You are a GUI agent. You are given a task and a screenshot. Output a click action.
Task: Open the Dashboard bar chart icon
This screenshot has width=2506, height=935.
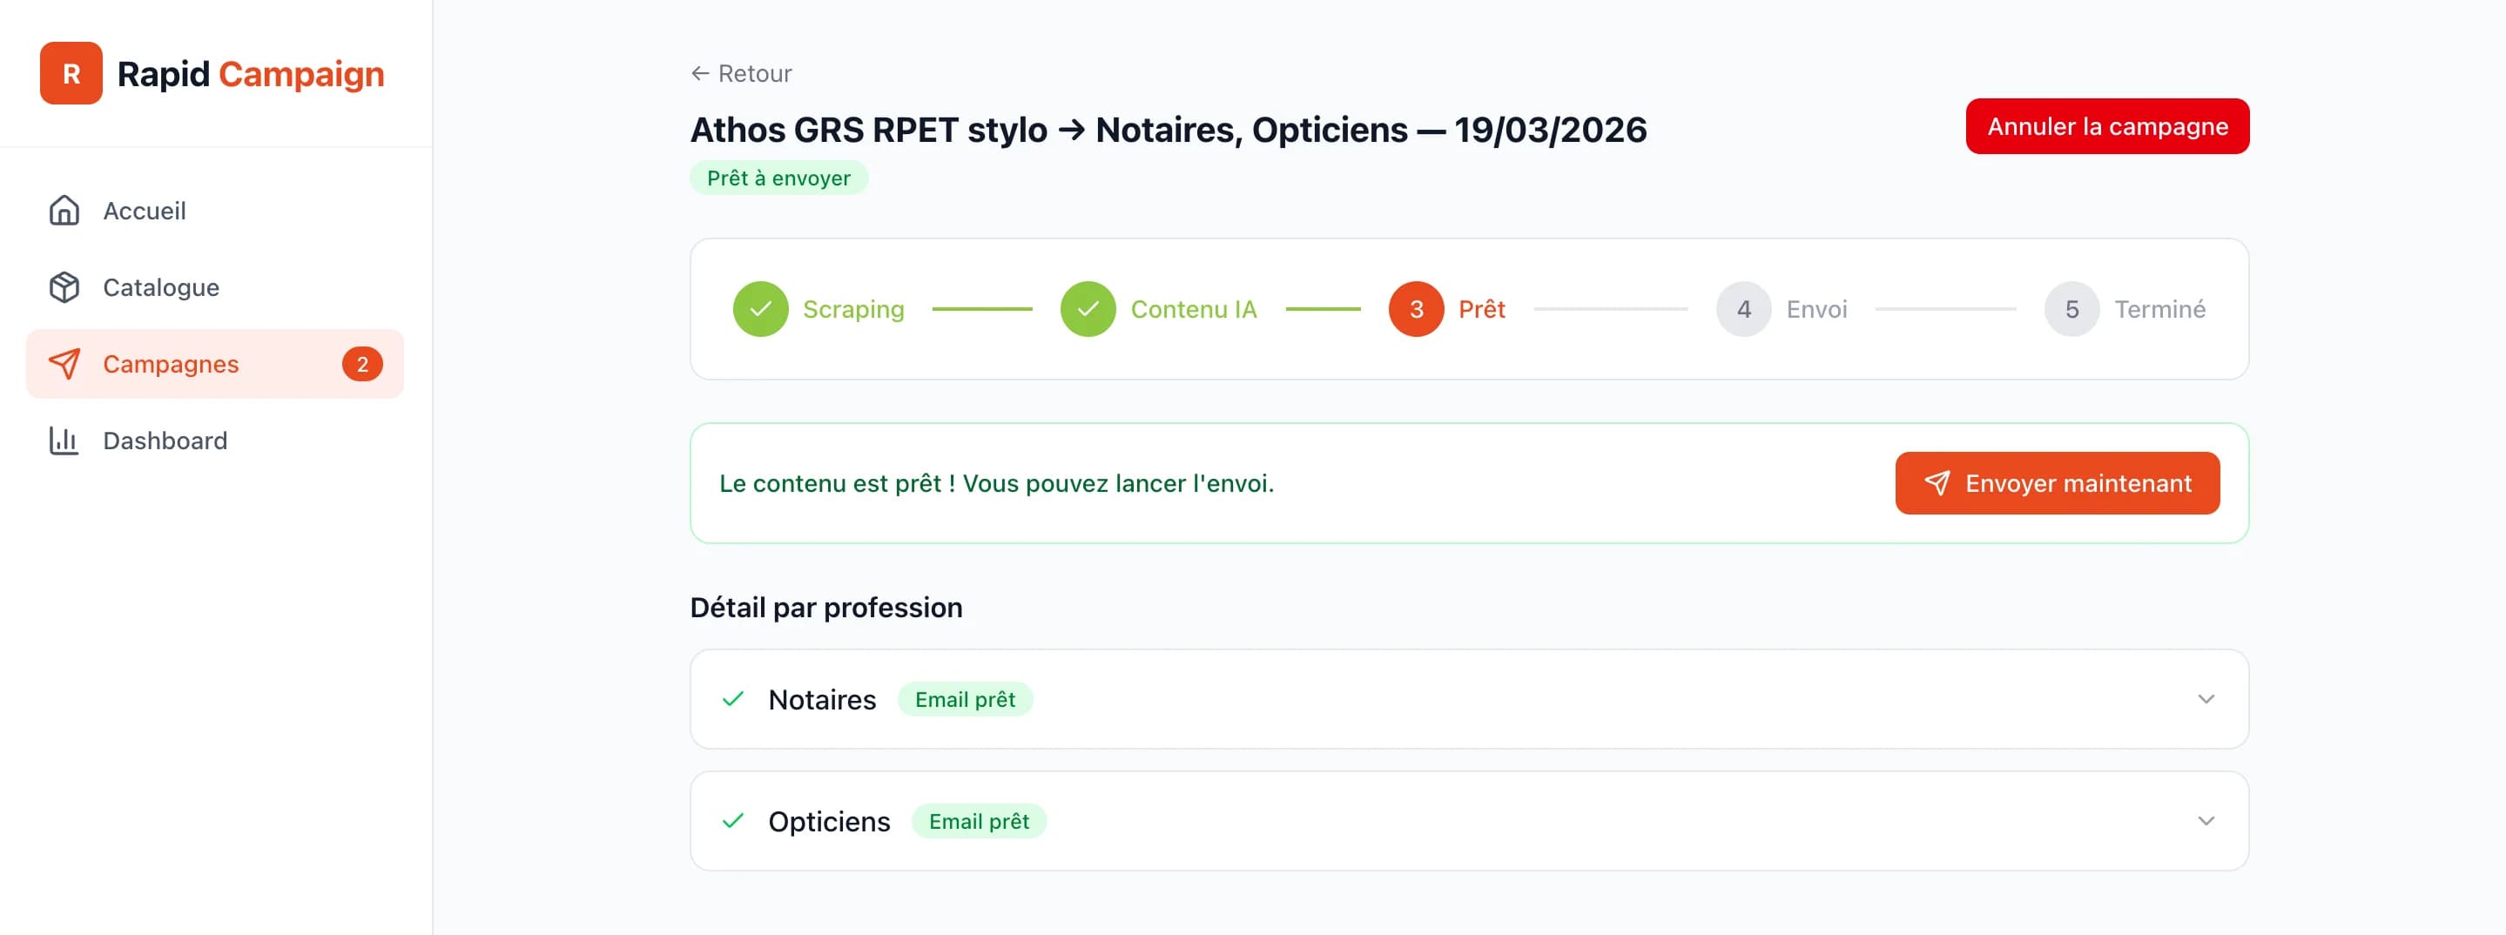(64, 440)
